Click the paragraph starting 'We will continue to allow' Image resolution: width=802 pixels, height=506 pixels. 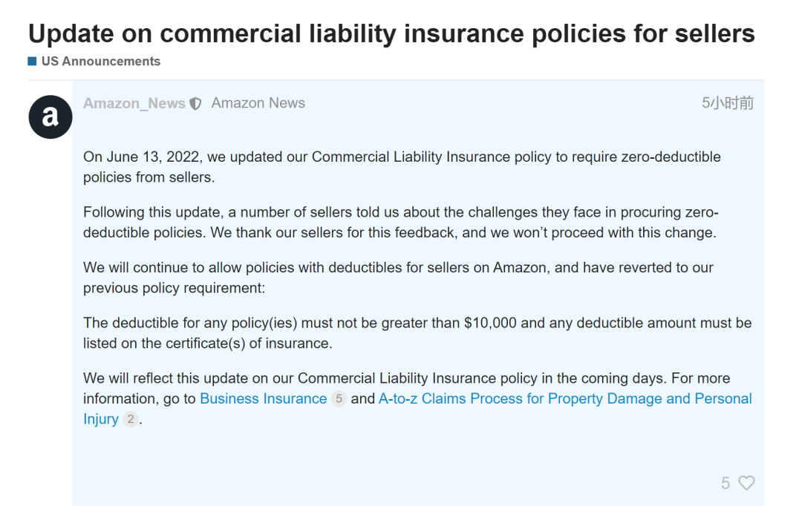coord(399,277)
